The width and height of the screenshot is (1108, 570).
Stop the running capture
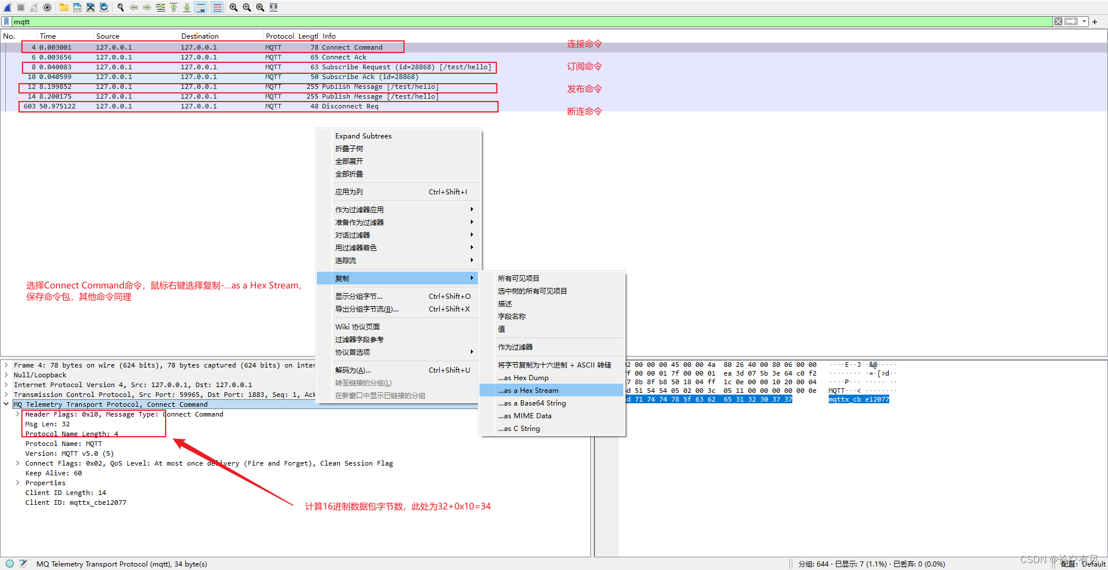coord(21,7)
